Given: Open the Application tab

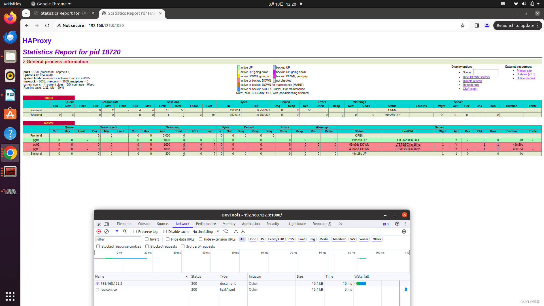Looking at the screenshot, I should [251, 224].
